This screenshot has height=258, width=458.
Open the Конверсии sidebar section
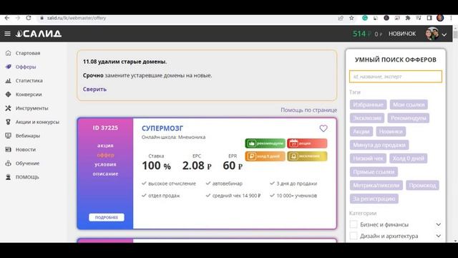pyautogui.click(x=29, y=94)
